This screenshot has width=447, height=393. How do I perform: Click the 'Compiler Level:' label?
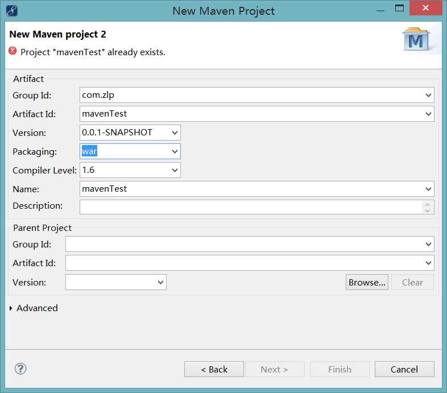click(45, 171)
